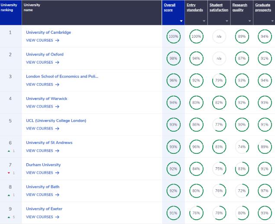
Task: Click LSE 79% student satisfaction ring
Action: point(219,81)
